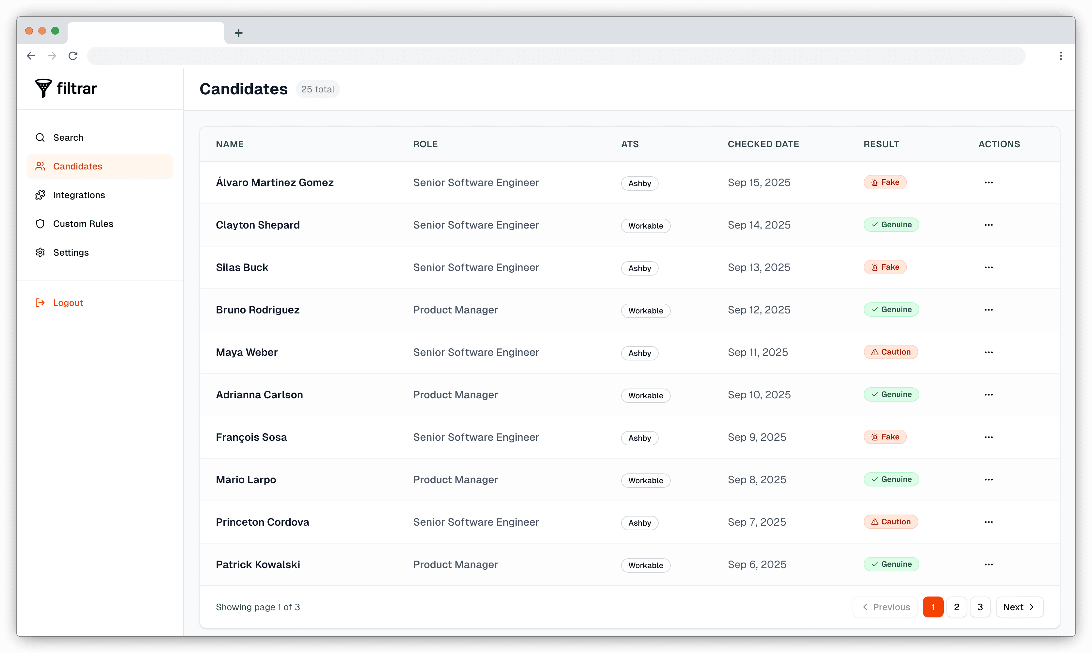This screenshot has width=1092, height=653.
Task: Select candidate name Bruno Rodriguez
Action: (257, 310)
